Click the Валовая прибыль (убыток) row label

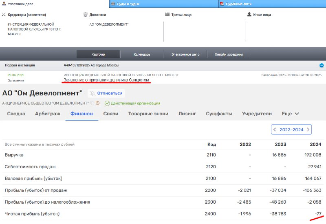click(x=33, y=179)
